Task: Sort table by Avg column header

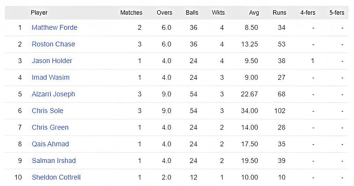Action: pyautogui.click(x=254, y=13)
